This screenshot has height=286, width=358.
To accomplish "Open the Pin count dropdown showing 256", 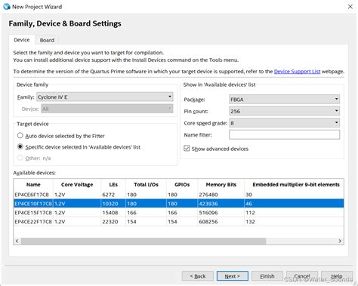I will (x=284, y=111).
